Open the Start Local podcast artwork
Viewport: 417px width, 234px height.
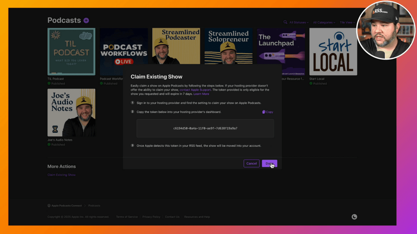pyautogui.click(x=333, y=52)
